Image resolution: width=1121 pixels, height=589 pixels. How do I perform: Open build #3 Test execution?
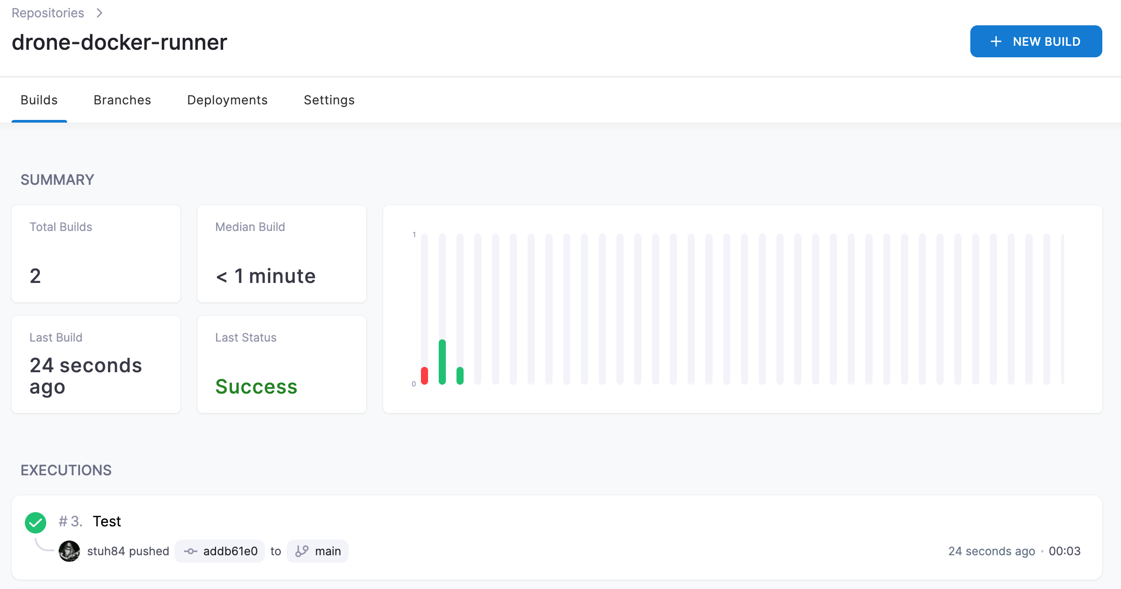[107, 521]
